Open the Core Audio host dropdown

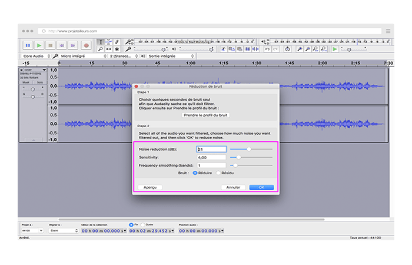coord(36,56)
